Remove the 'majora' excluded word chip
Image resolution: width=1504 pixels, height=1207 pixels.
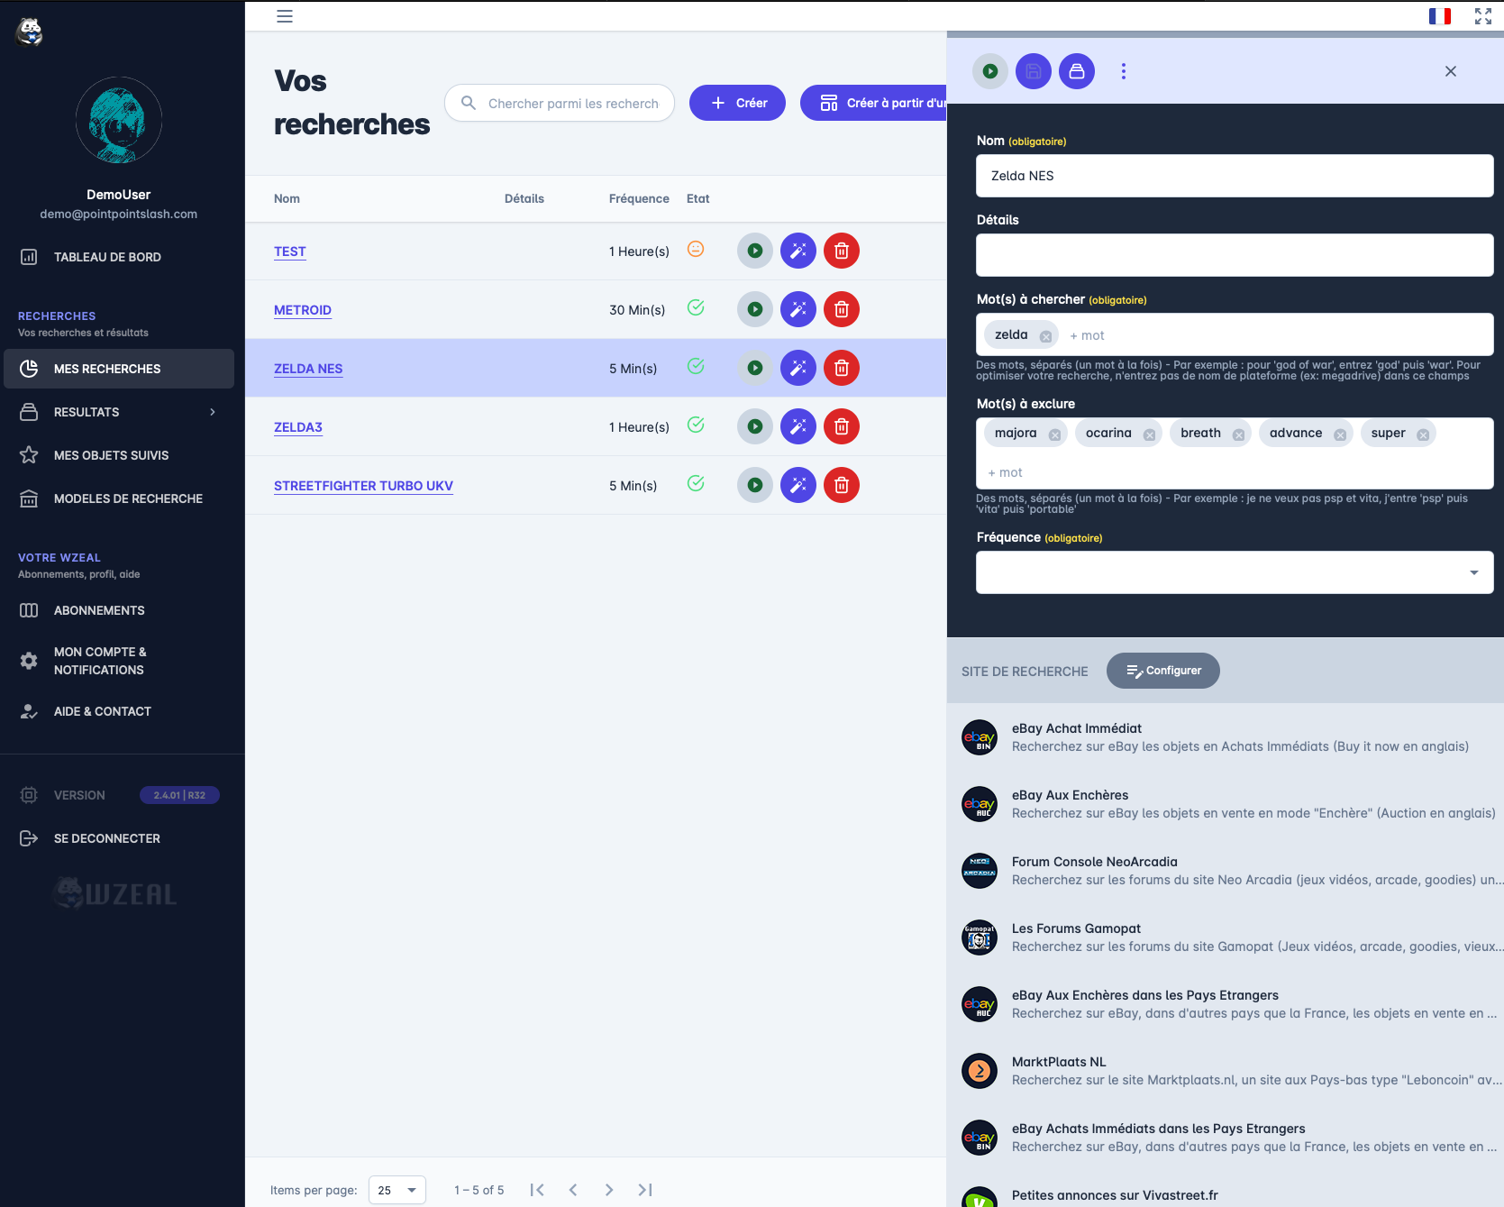tap(1054, 434)
